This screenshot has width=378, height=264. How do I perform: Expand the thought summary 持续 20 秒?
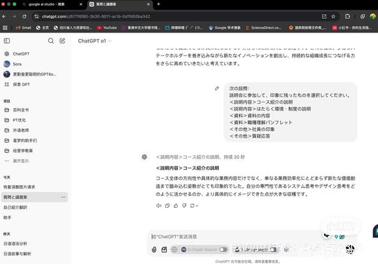tap(200, 157)
